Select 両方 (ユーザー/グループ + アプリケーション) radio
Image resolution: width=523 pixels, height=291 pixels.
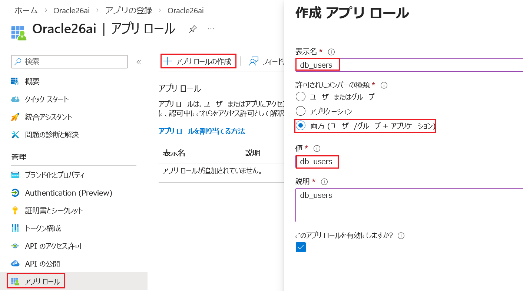click(x=301, y=126)
